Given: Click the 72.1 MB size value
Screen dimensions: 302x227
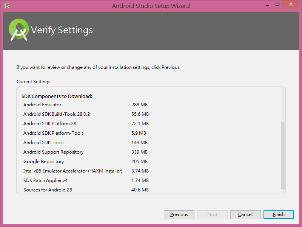Looking at the screenshot, I should (140, 124).
